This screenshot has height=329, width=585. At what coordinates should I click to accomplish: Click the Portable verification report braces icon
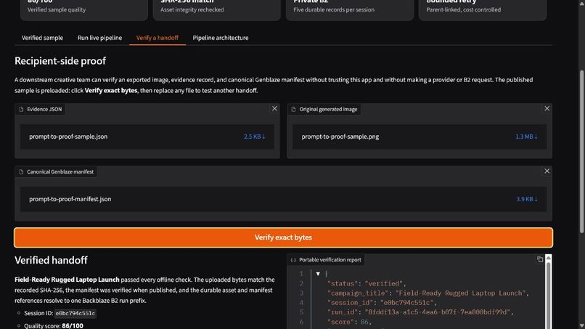pos(293,260)
